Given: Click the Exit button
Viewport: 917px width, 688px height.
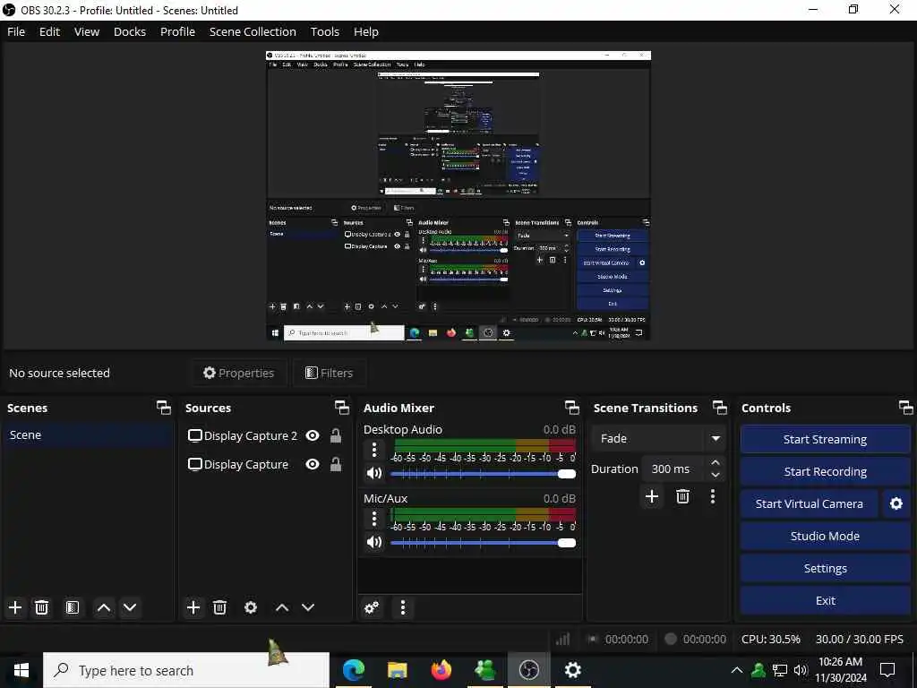Looking at the screenshot, I should tap(825, 600).
